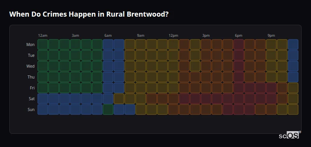Choose the Sunday 3am blue cell
The height and width of the screenshot is (147, 311).
point(75,109)
